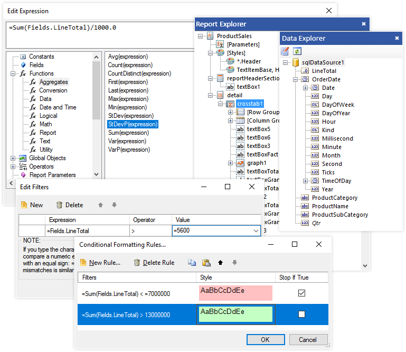
Task: Click the scroll down arrow in expression category tree
Action: pyautogui.click(x=96, y=174)
